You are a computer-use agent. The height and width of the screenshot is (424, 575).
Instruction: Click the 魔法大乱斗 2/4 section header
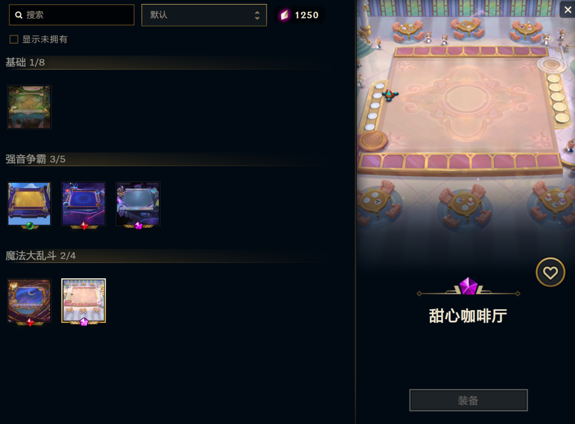tap(40, 255)
